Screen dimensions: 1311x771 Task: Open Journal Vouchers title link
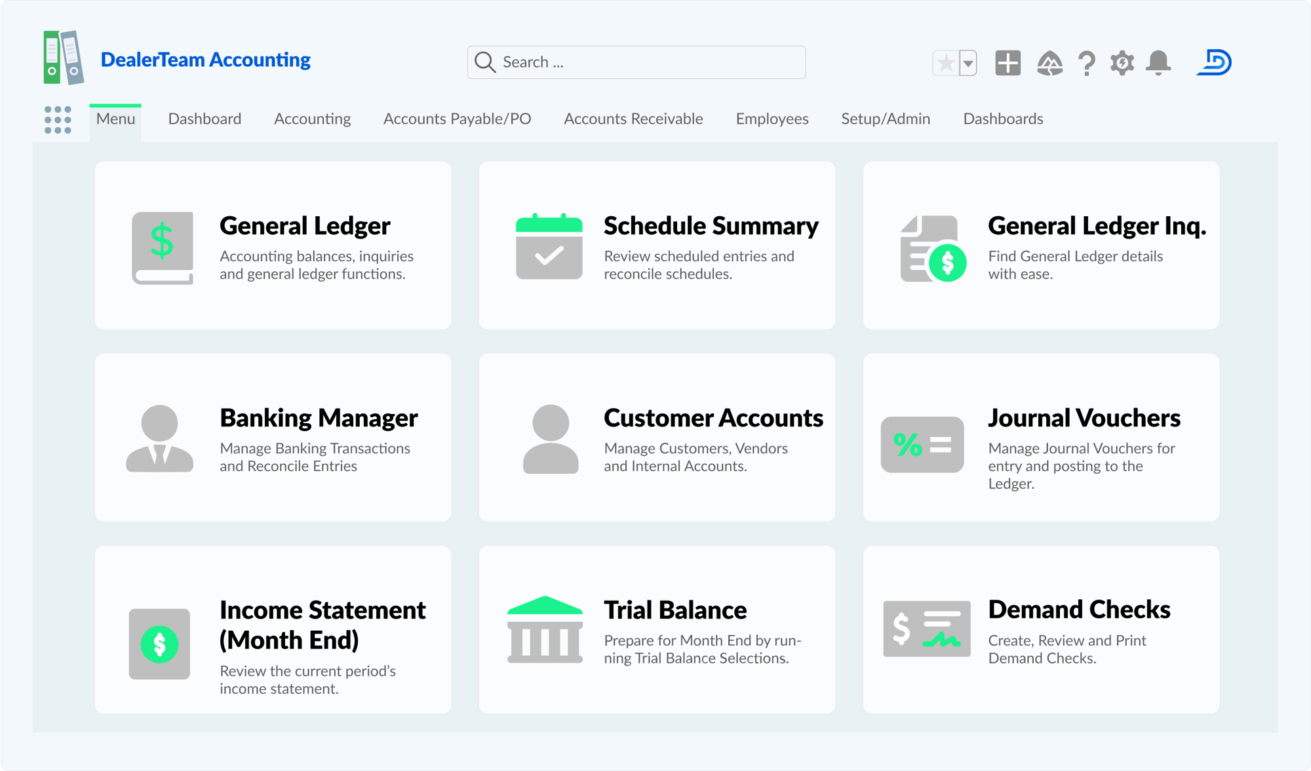[x=1084, y=418]
